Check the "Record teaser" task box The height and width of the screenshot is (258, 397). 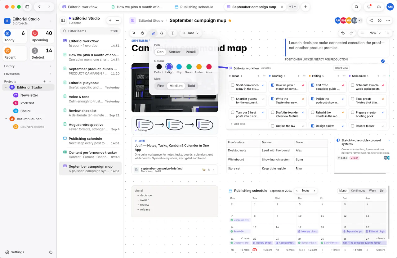352,126
